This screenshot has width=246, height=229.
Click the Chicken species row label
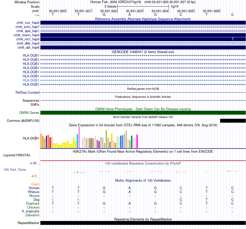(33, 207)
